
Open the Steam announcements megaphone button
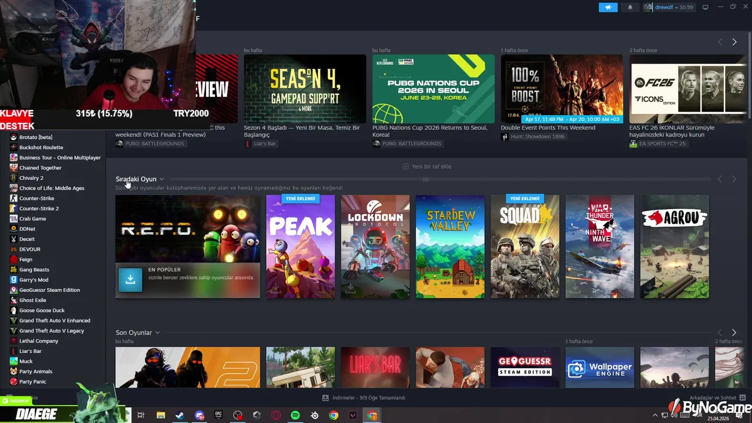pos(608,7)
